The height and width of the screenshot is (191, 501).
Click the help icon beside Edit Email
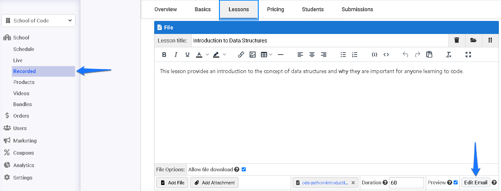pyautogui.click(x=494, y=183)
